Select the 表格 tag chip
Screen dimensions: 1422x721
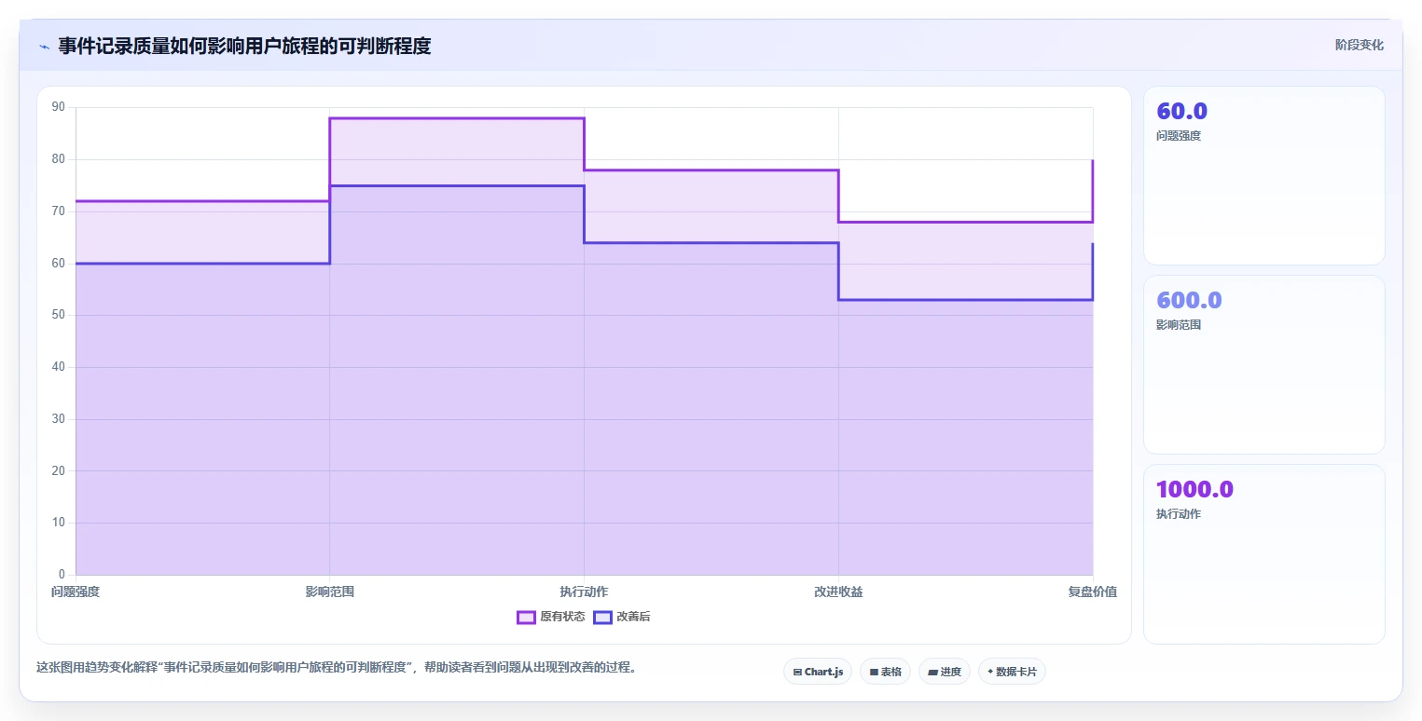[x=885, y=672]
